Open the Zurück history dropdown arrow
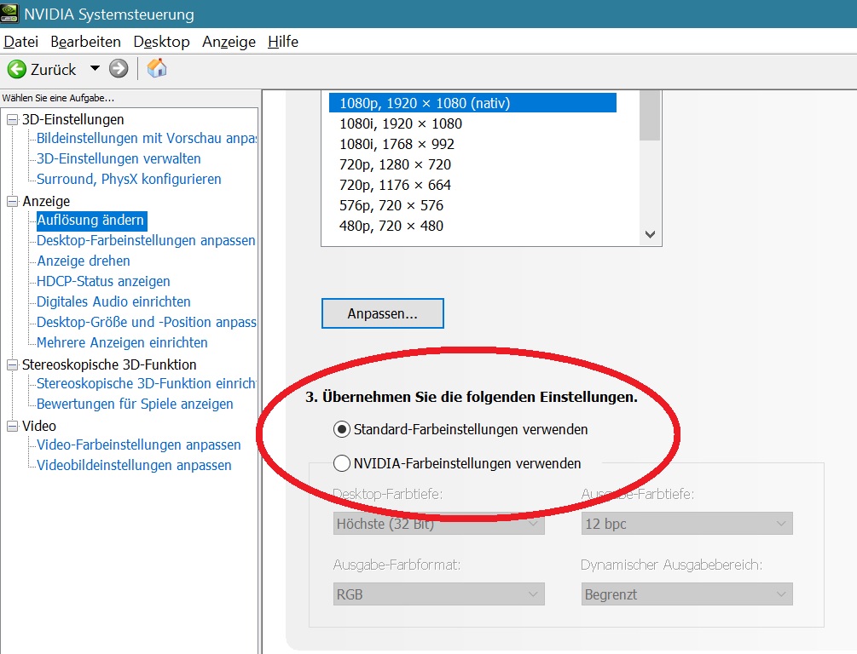857x654 pixels. click(95, 69)
